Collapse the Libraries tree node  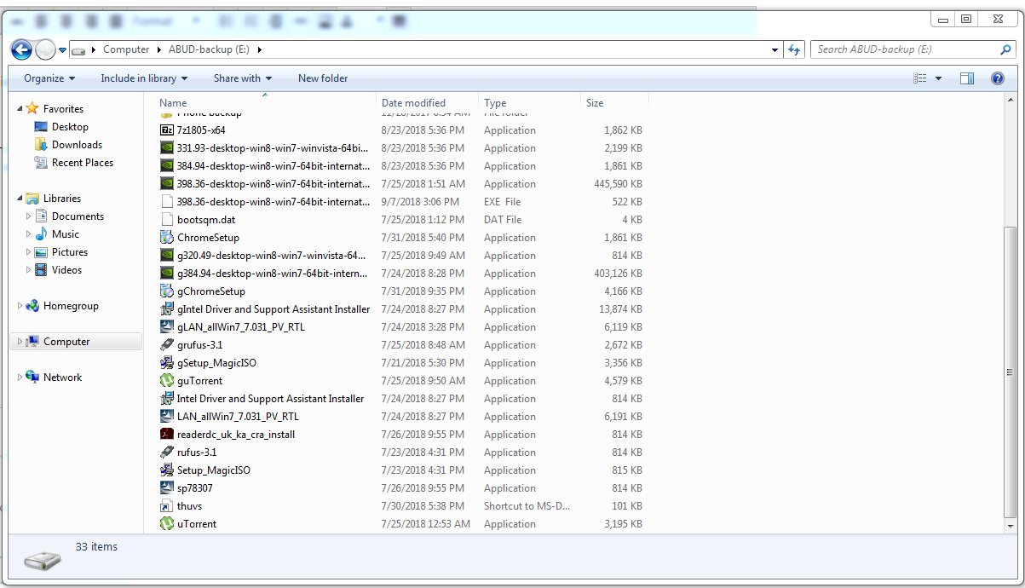(20, 199)
